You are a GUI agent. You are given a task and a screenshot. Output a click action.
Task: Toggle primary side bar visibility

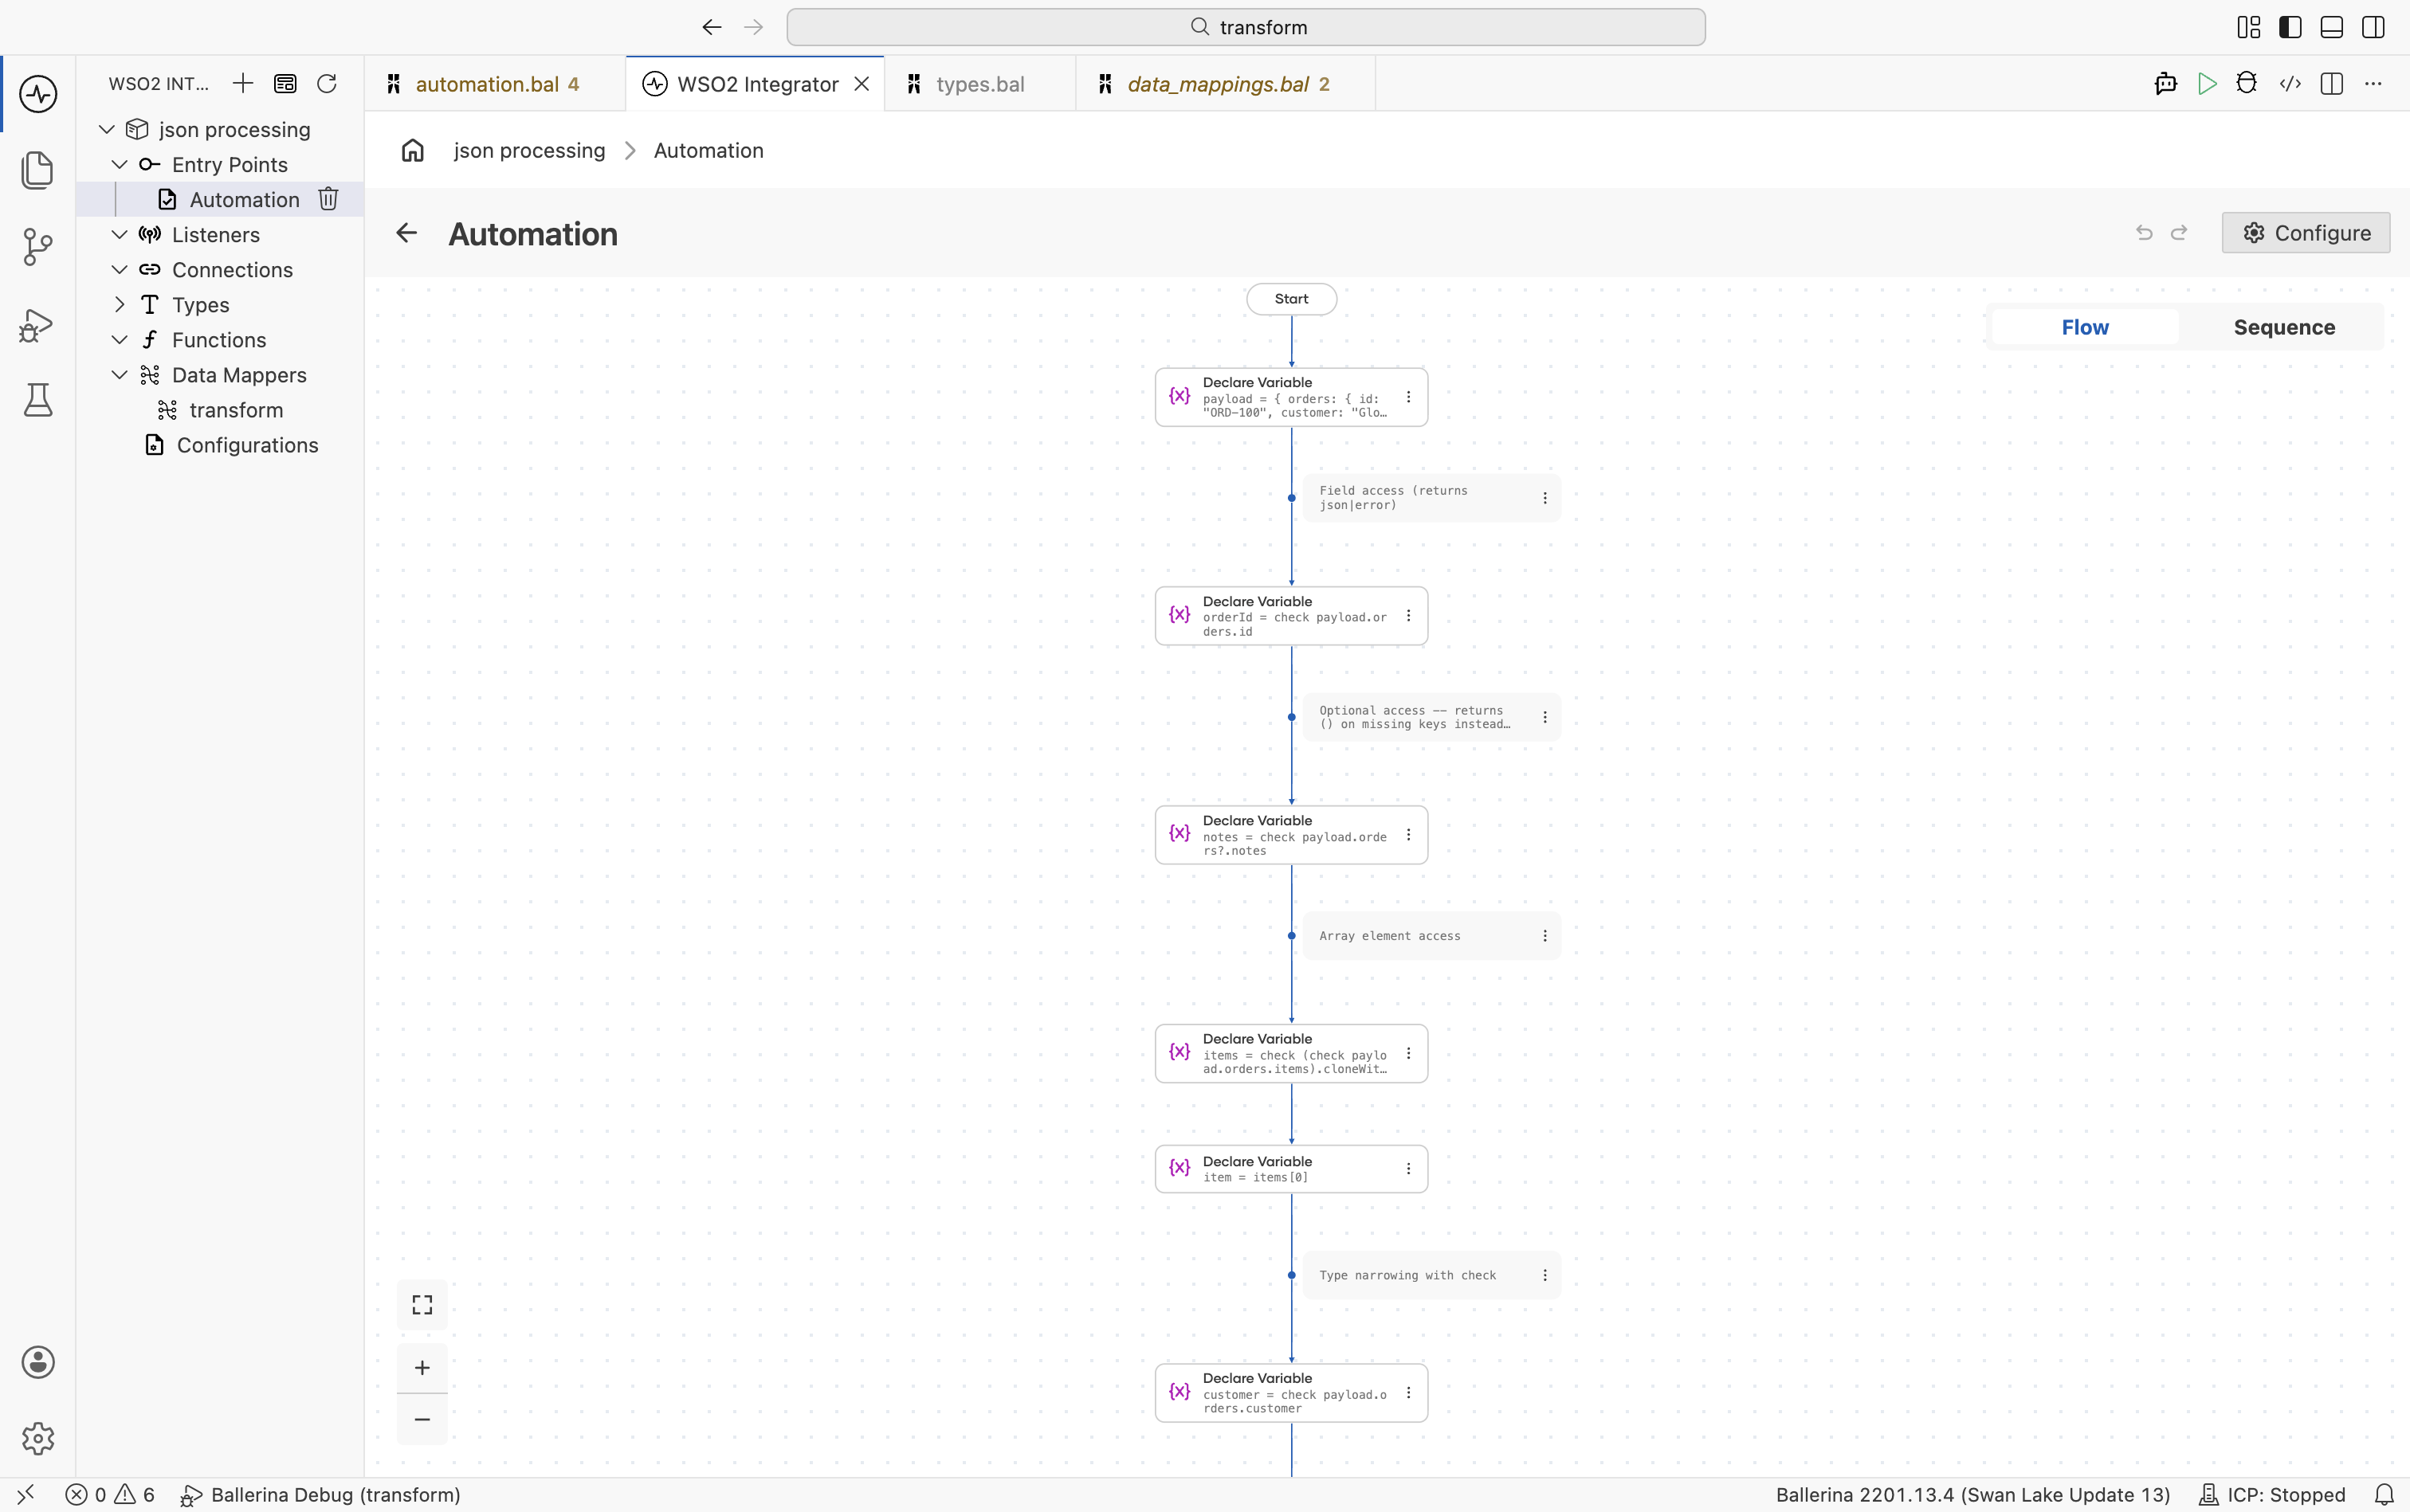(2290, 27)
